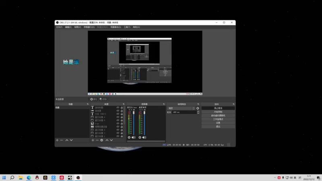Open the transition type dropdown (渐变)
The width and height of the screenshot is (322, 181).
181,108
